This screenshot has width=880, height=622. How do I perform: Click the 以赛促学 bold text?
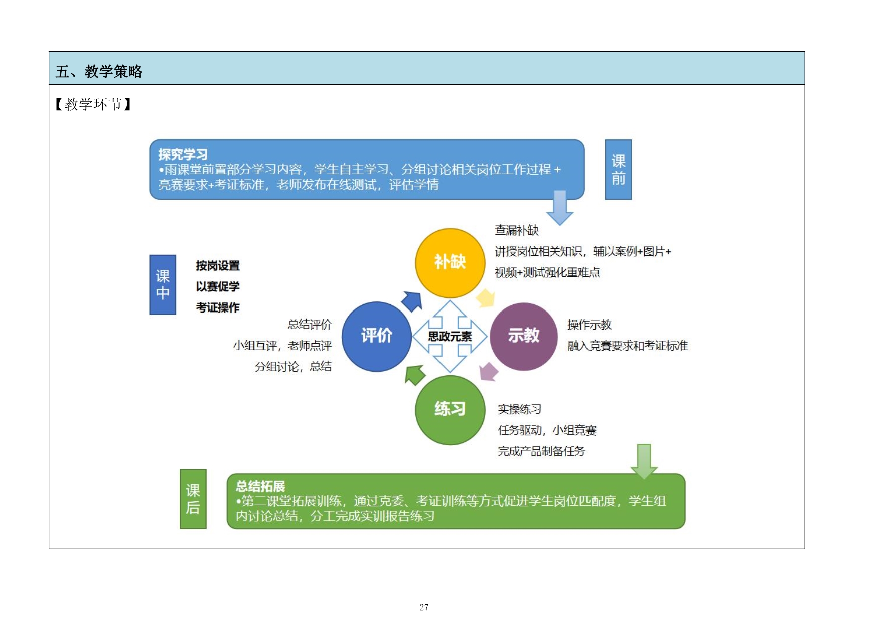click(x=218, y=286)
